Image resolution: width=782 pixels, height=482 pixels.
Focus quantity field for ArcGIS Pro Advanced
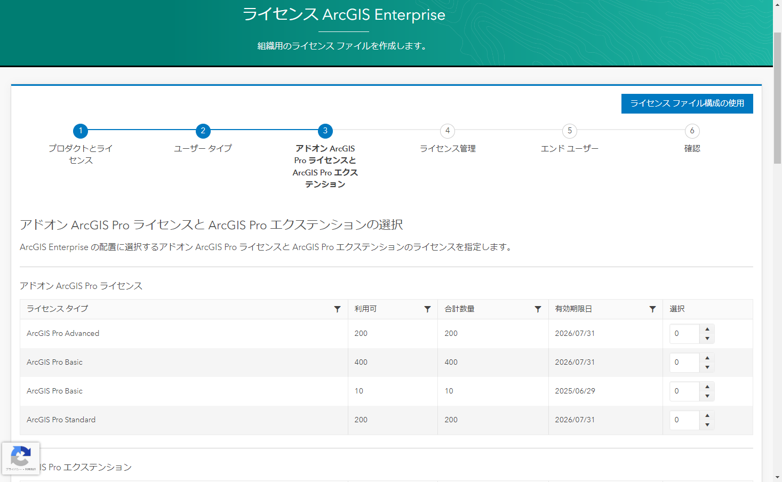pyautogui.click(x=684, y=334)
